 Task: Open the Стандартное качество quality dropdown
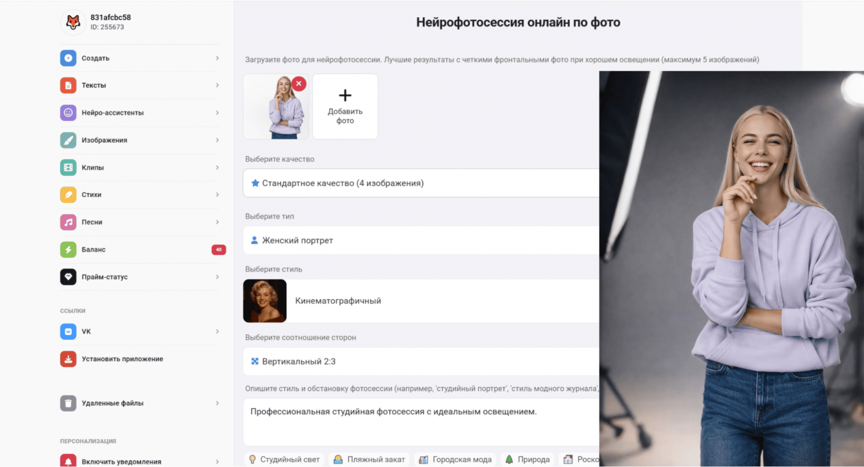pos(421,183)
